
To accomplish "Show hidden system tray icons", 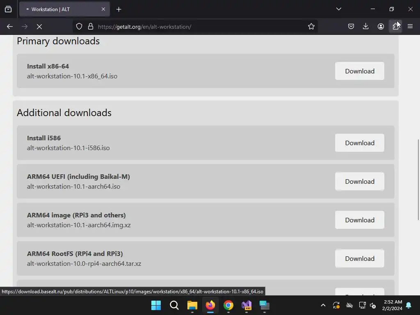I will tap(323, 305).
